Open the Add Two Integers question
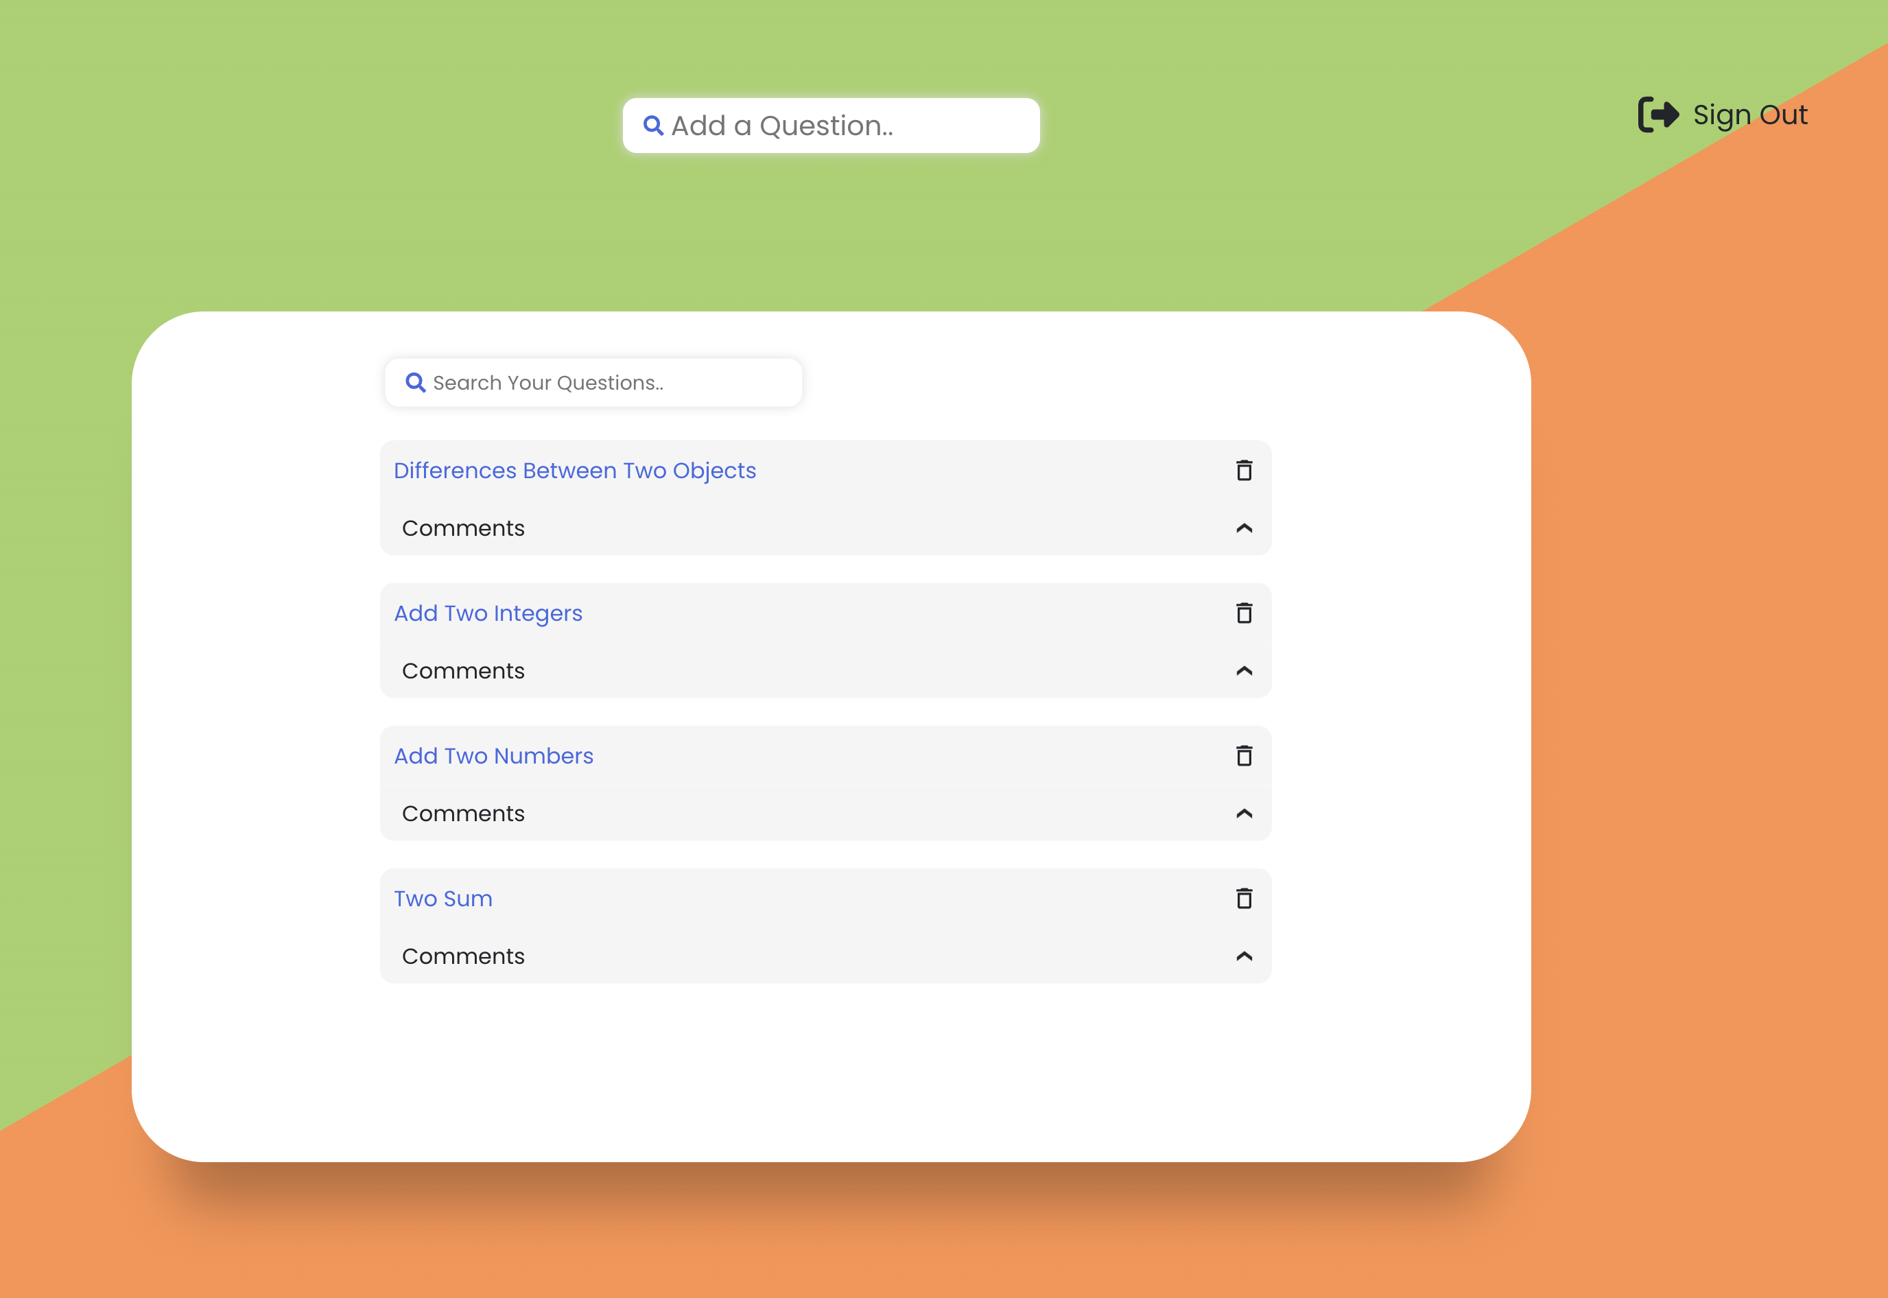The height and width of the screenshot is (1298, 1888). tap(488, 613)
